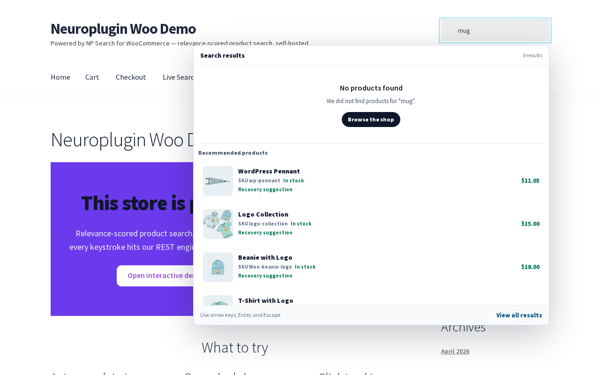Screen dimensions: 600x375
Task: Click the "No products found" message
Action: [371, 88]
